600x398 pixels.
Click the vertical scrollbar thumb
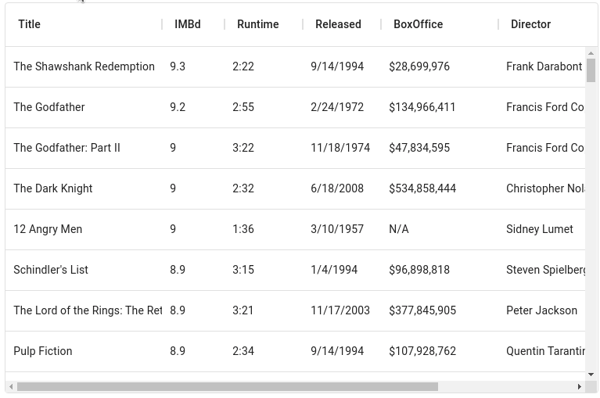(x=591, y=70)
